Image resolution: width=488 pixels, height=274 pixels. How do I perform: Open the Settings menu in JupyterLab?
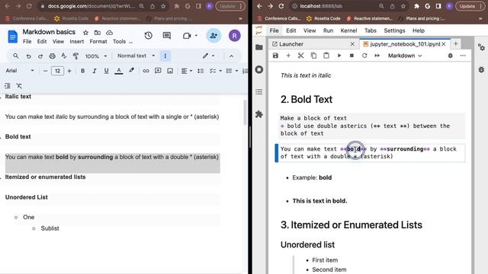tap(394, 30)
